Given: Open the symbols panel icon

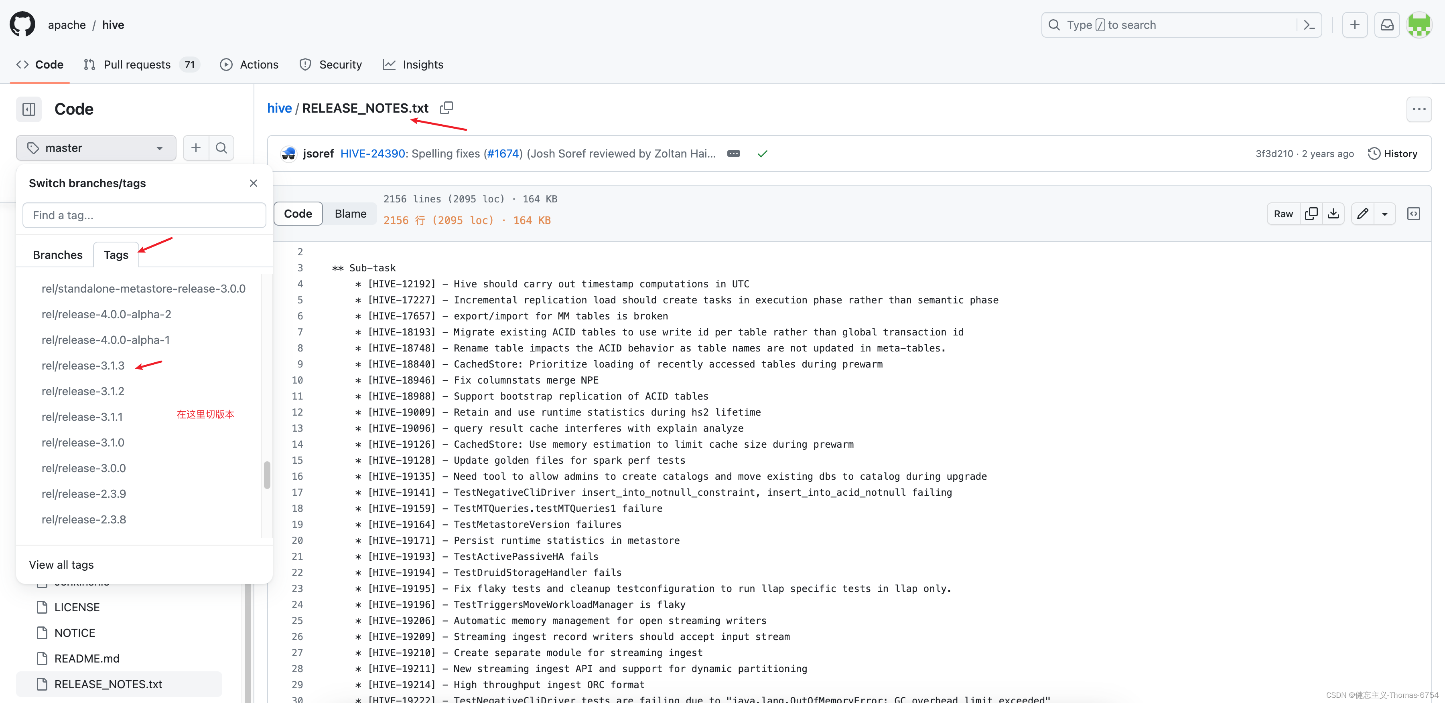Looking at the screenshot, I should click(x=1414, y=214).
